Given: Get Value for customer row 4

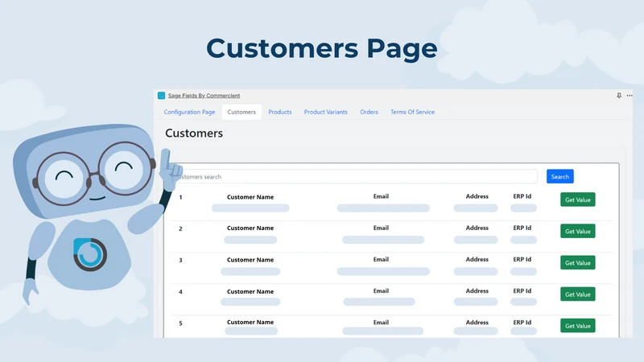Looking at the screenshot, I should pos(577,294).
